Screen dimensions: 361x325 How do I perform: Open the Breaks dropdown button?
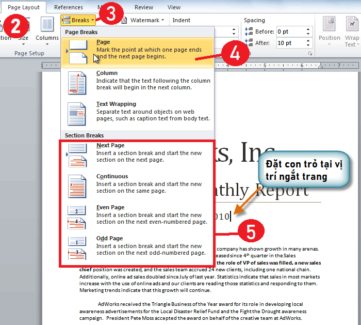point(78,20)
